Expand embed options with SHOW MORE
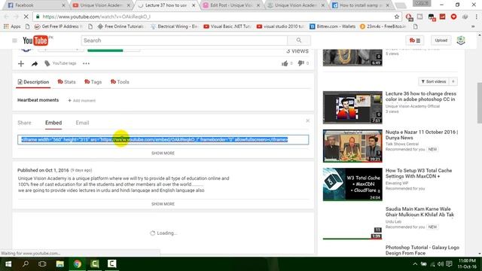Screen dimensions: 482x271 click(x=163, y=153)
